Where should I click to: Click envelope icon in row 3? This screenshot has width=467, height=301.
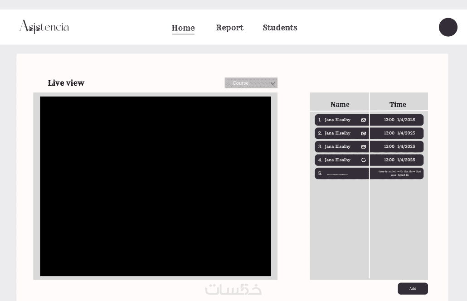(363, 147)
